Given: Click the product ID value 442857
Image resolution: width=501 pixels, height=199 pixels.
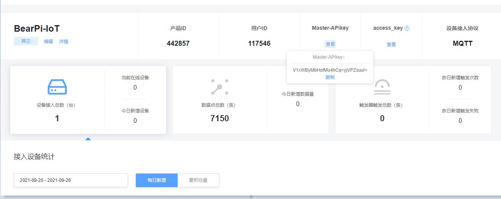Looking at the screenshot, I should [x=178, y=43].
